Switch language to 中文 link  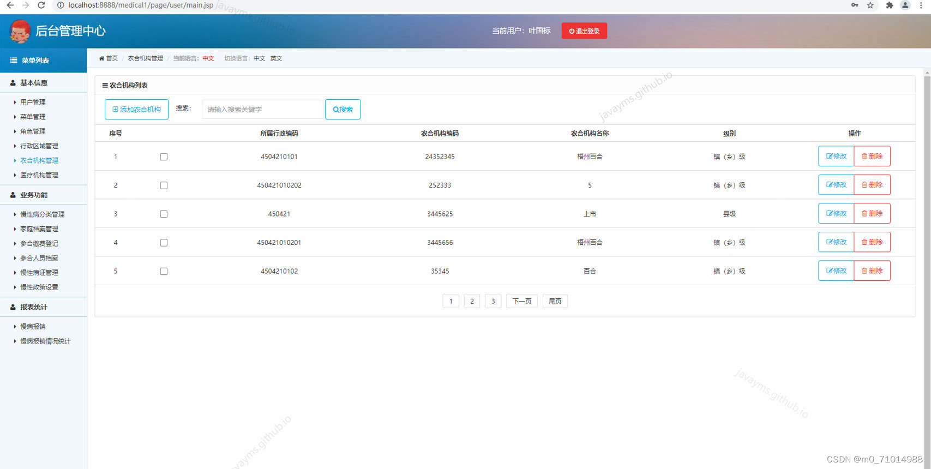tap(259, 58)
